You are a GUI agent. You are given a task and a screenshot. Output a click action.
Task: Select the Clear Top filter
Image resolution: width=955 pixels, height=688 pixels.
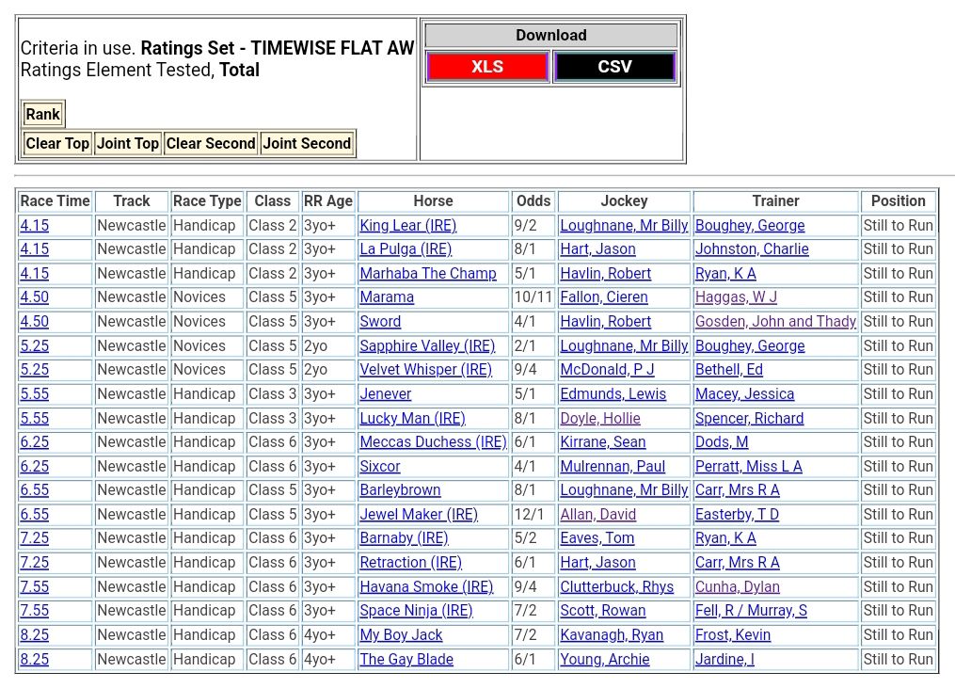coord(57,144)
